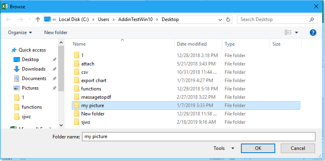Select the export chart folder
This screenshot has width=325, height=161.
click(x=93, y=80)
